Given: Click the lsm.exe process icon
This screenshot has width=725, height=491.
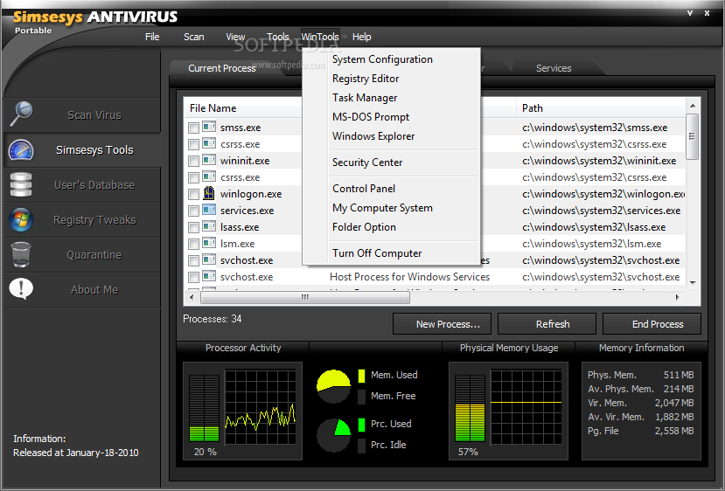Looking at the screenshot, I should click(209, 243).
